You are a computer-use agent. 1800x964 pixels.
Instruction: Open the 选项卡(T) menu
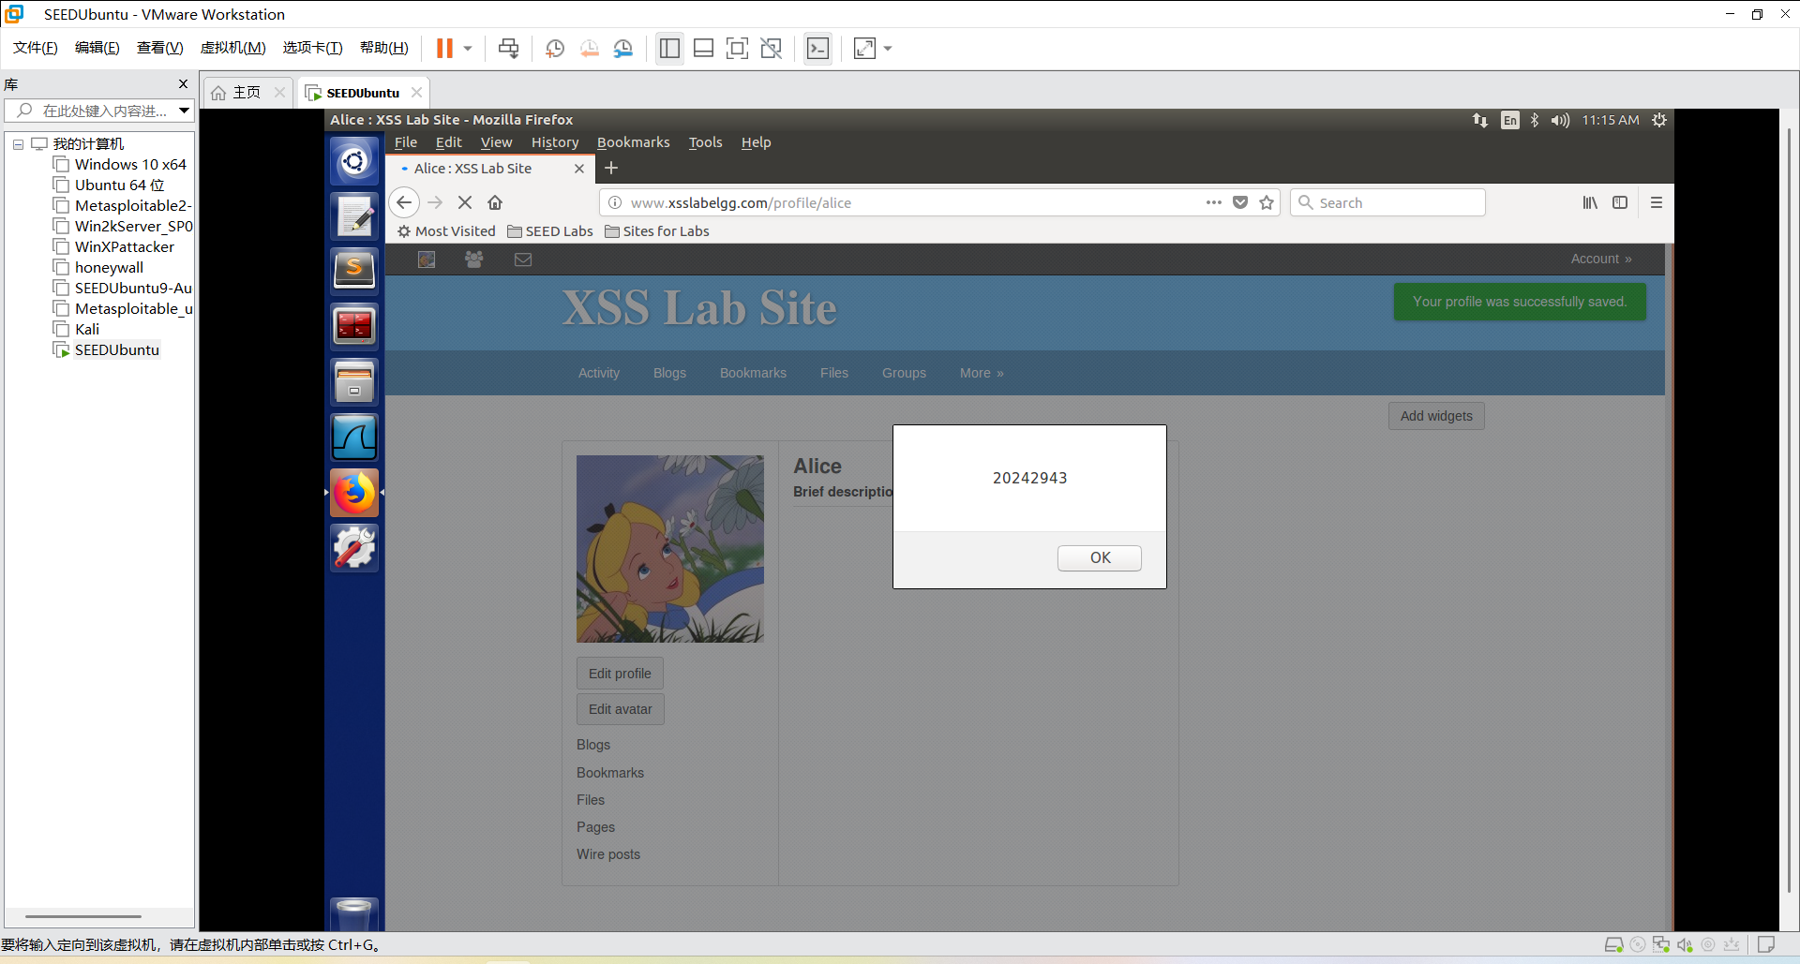point(313,48)
